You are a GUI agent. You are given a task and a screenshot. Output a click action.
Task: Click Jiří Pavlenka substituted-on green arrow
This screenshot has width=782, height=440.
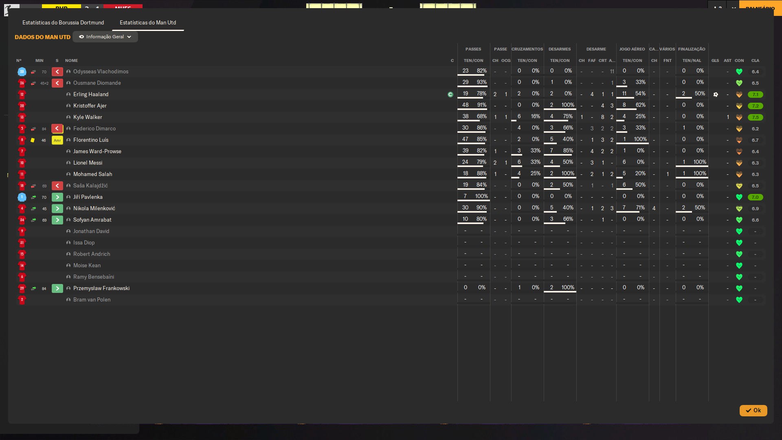(57, 197)
